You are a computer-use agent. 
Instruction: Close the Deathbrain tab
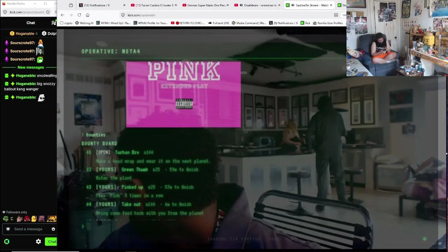click(279, 5)
